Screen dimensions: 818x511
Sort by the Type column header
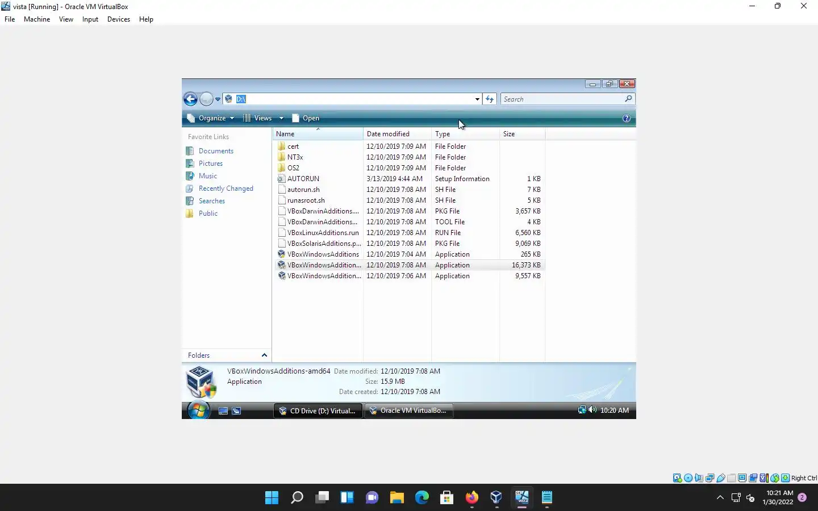pos(465,134)
